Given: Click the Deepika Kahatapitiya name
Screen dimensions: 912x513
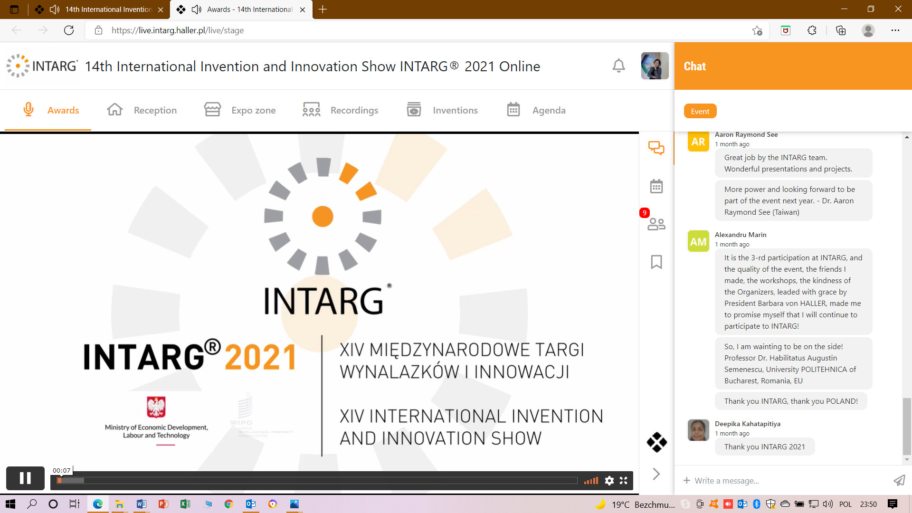Looking at the screenshot, I should [x=748, y=424].
